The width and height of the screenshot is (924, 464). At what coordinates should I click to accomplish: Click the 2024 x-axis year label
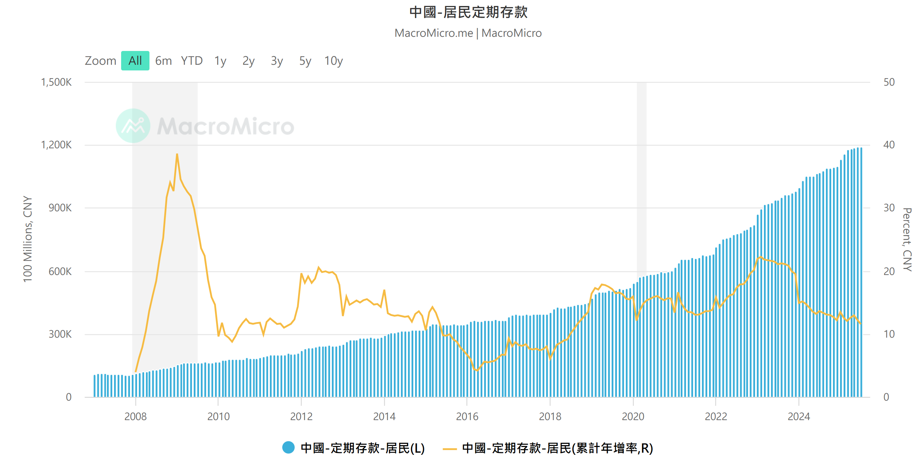pyautogui.click(x=799, y=416)
